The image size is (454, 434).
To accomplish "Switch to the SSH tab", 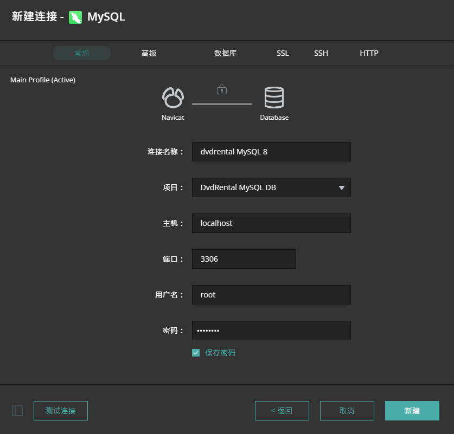I will coord(321,53).
